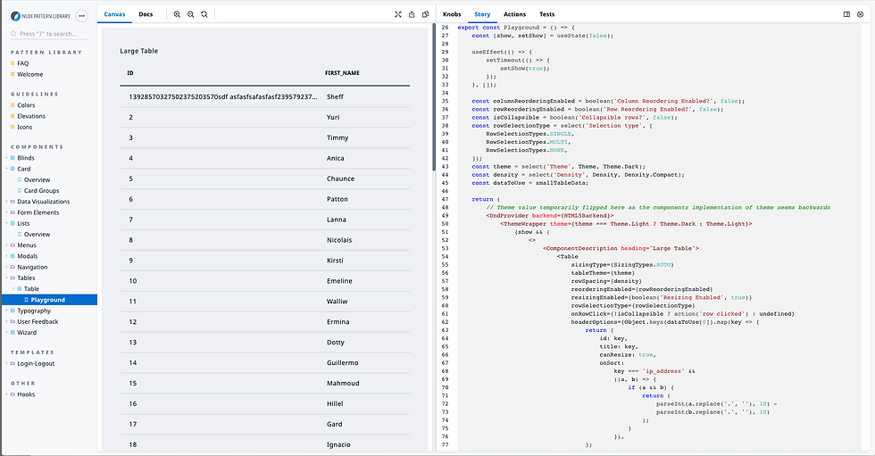Click the table row with Patton
Viewport: 875px width, 456px height.
[x=264, y=199]
